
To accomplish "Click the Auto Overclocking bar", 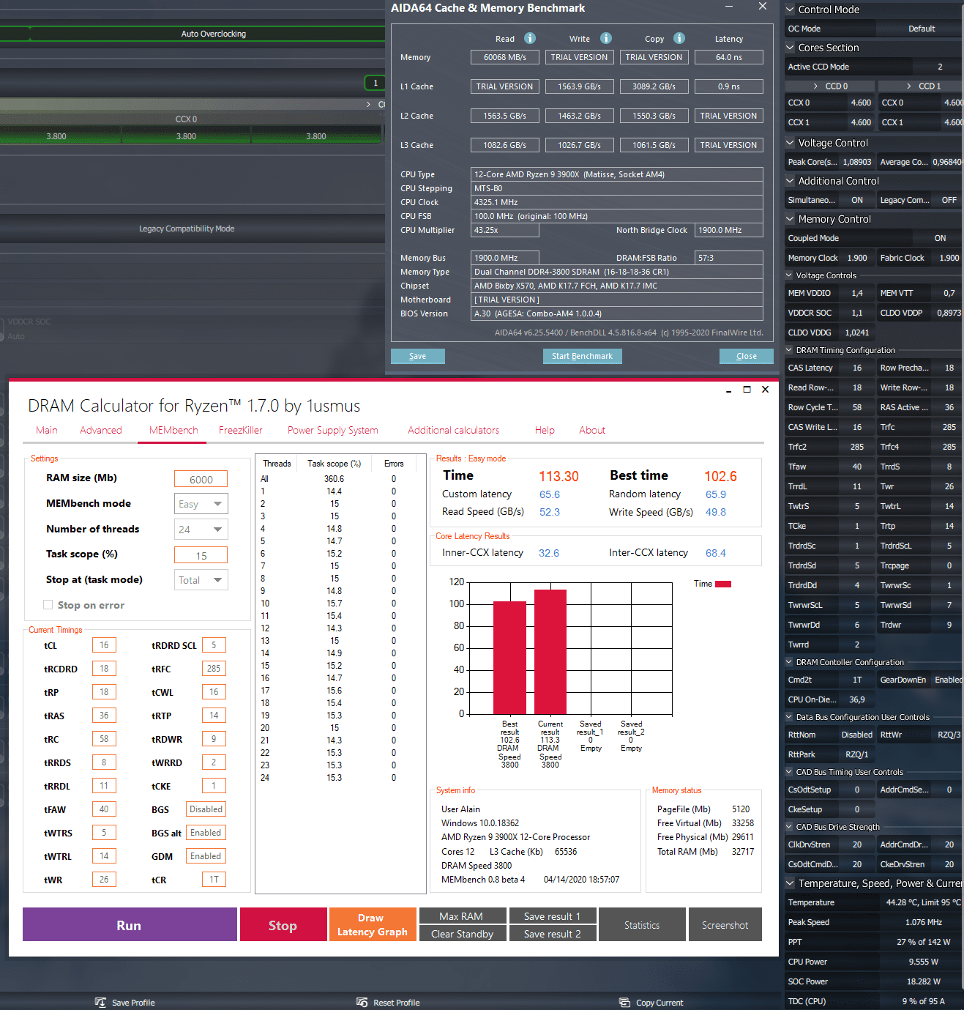I will pyautogui.click(x=192, y=34).
